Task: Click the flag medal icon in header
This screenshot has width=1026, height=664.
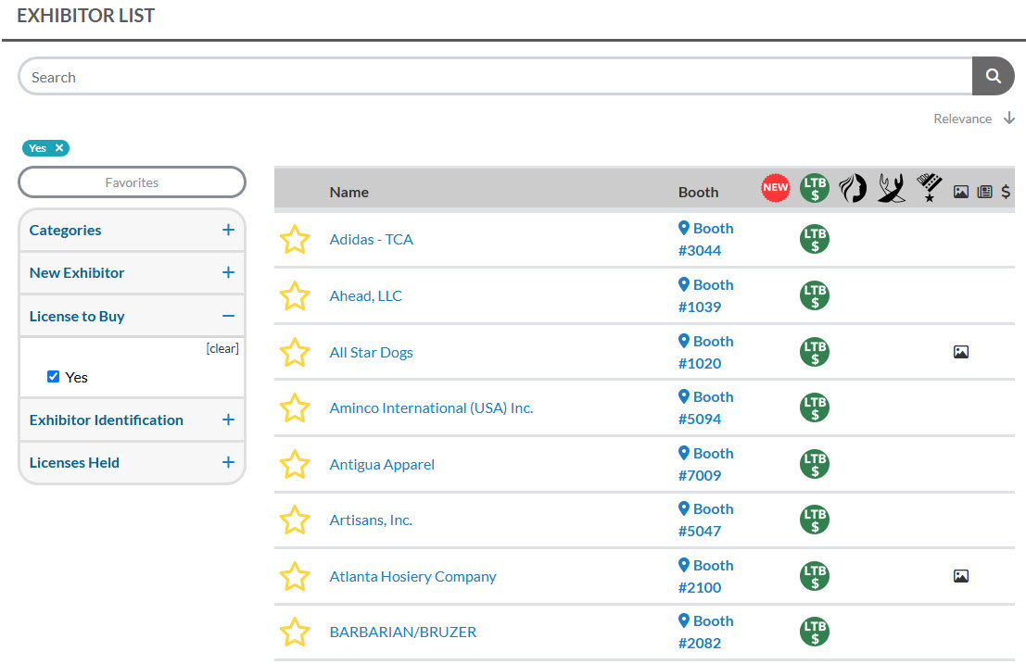Action: [x=929, y=188]
